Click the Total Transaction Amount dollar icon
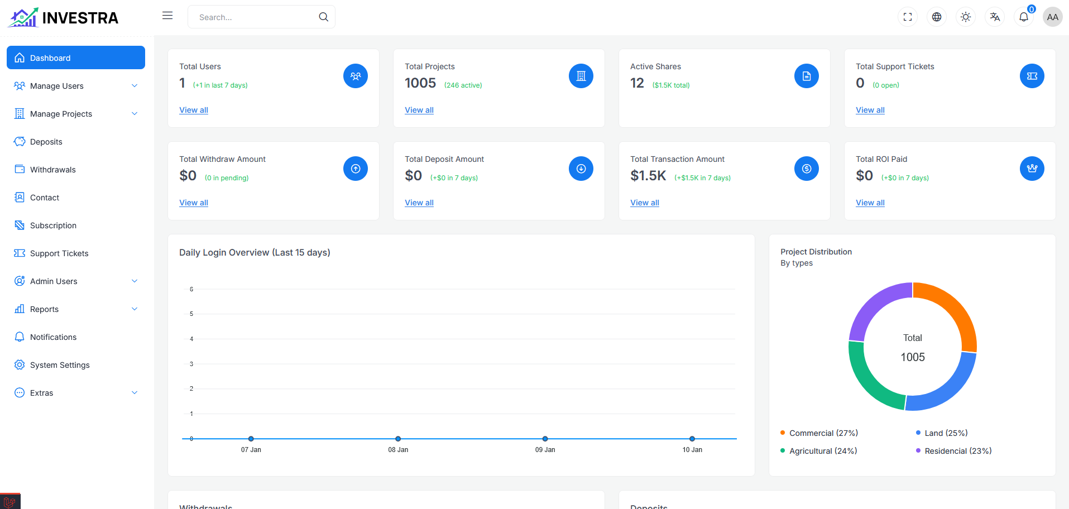 coord(807,169)
